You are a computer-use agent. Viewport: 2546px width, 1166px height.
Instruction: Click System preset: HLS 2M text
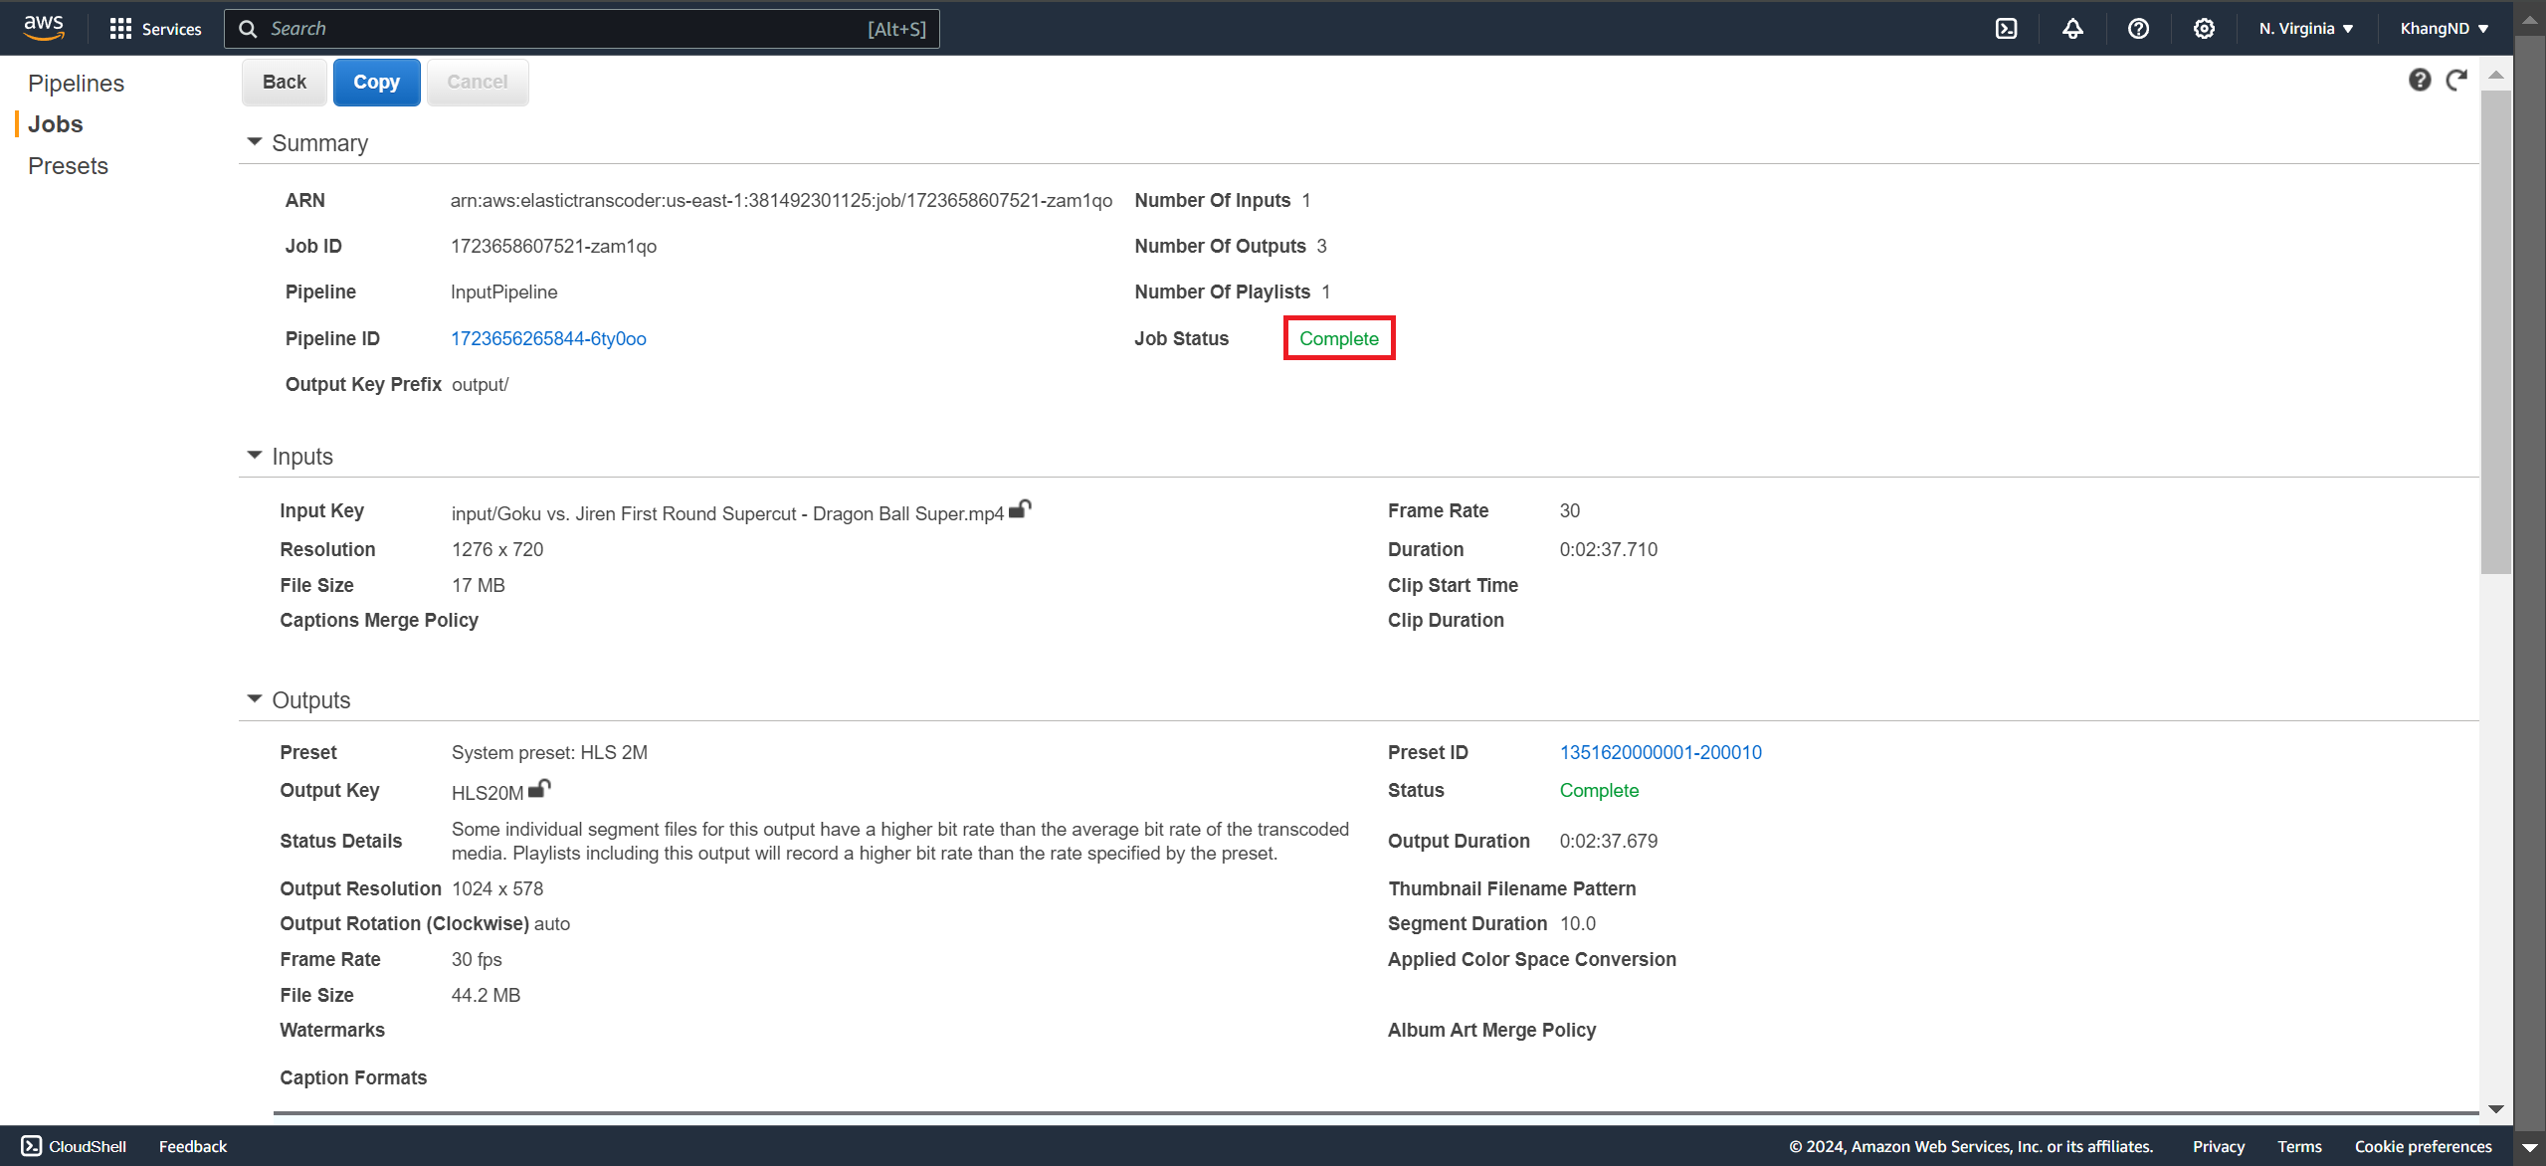tap(549, 752)
